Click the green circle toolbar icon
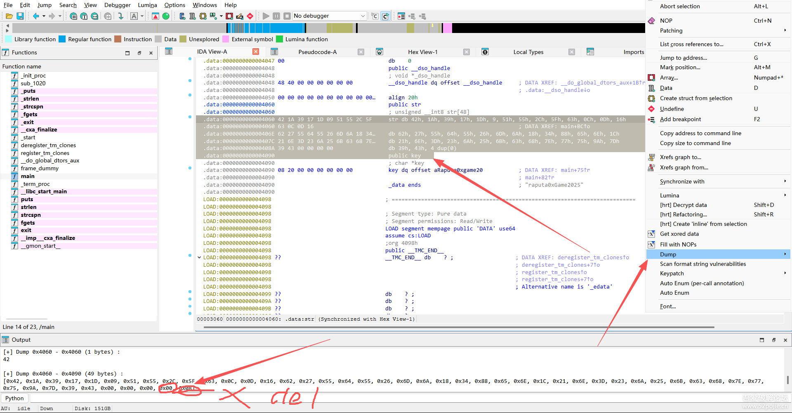The image size is (792, 413). coord(166,16)
